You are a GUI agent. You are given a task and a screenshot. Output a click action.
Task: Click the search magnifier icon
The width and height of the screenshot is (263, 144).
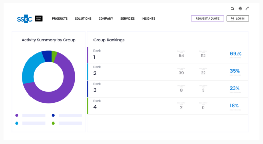coord(233,9)
